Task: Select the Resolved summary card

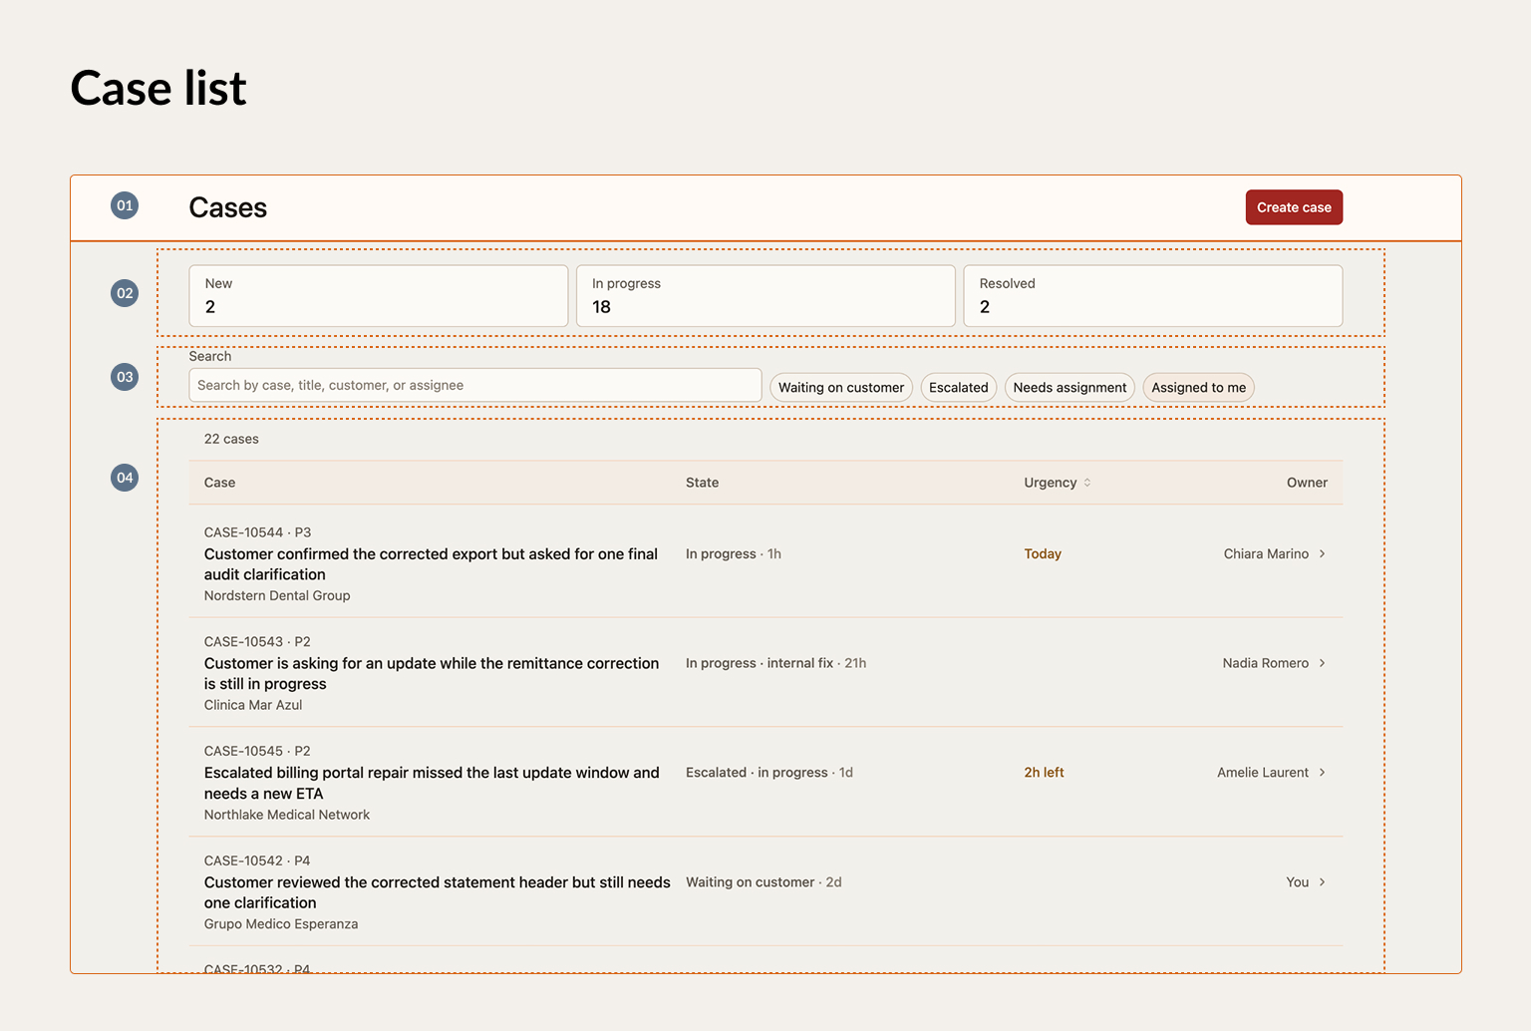Action: point(1153,295)
